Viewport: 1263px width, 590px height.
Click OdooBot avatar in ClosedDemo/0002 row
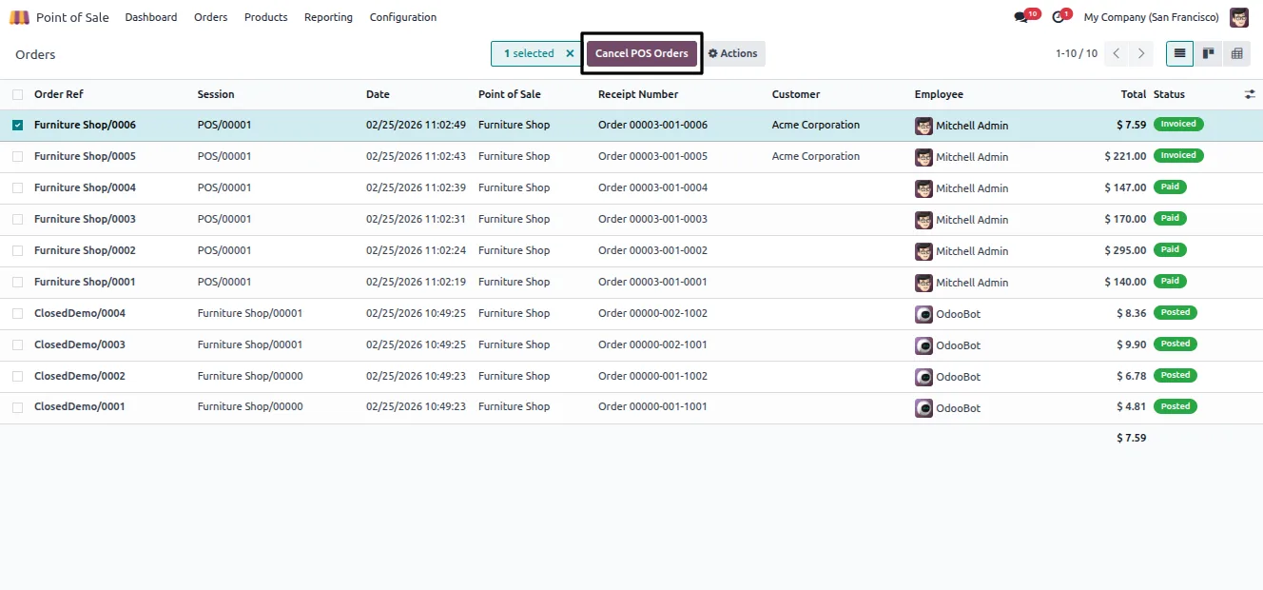[923, 377]
